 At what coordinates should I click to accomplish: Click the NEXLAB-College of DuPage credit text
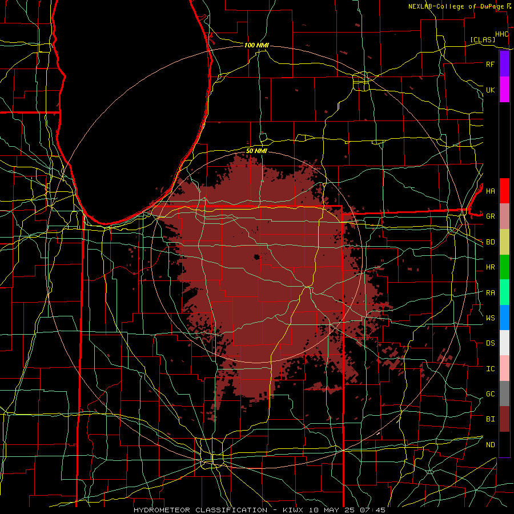[457, 6]
